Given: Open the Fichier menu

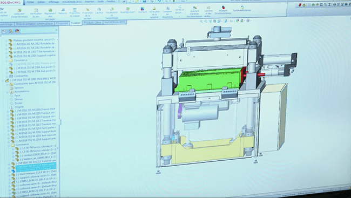Looking at the screenshot, I should [x=30, y=2].
